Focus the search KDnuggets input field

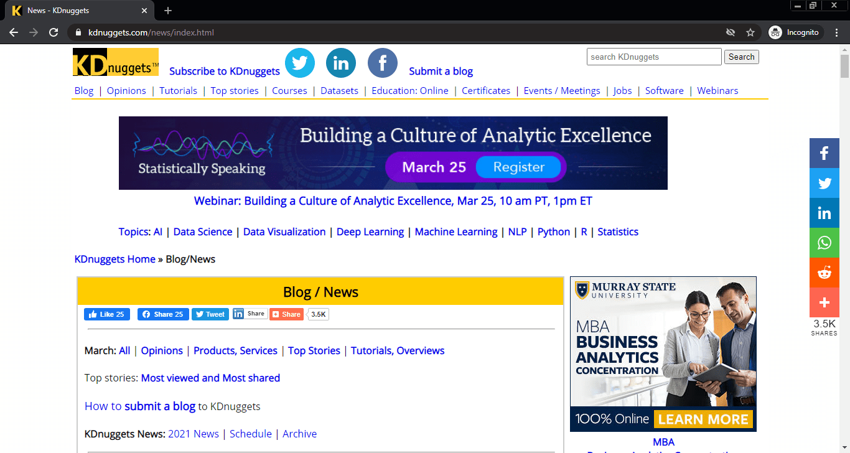(654, 57)
